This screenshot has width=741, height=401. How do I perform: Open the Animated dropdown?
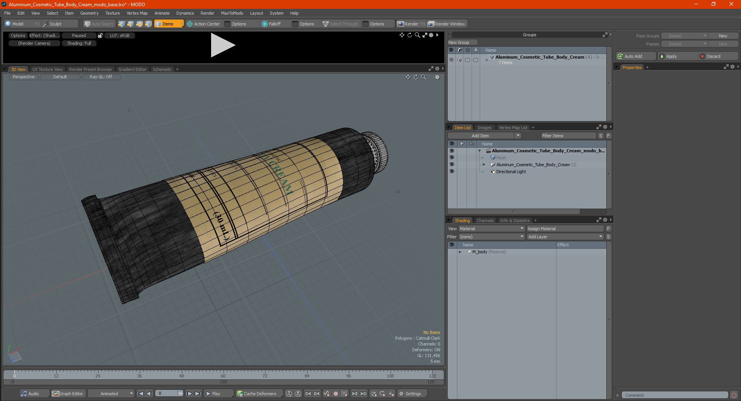tap(111, 394)
